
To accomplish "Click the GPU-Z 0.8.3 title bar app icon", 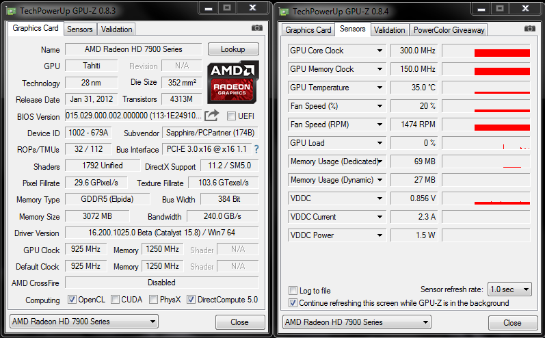I will click(x=12, y=11).
